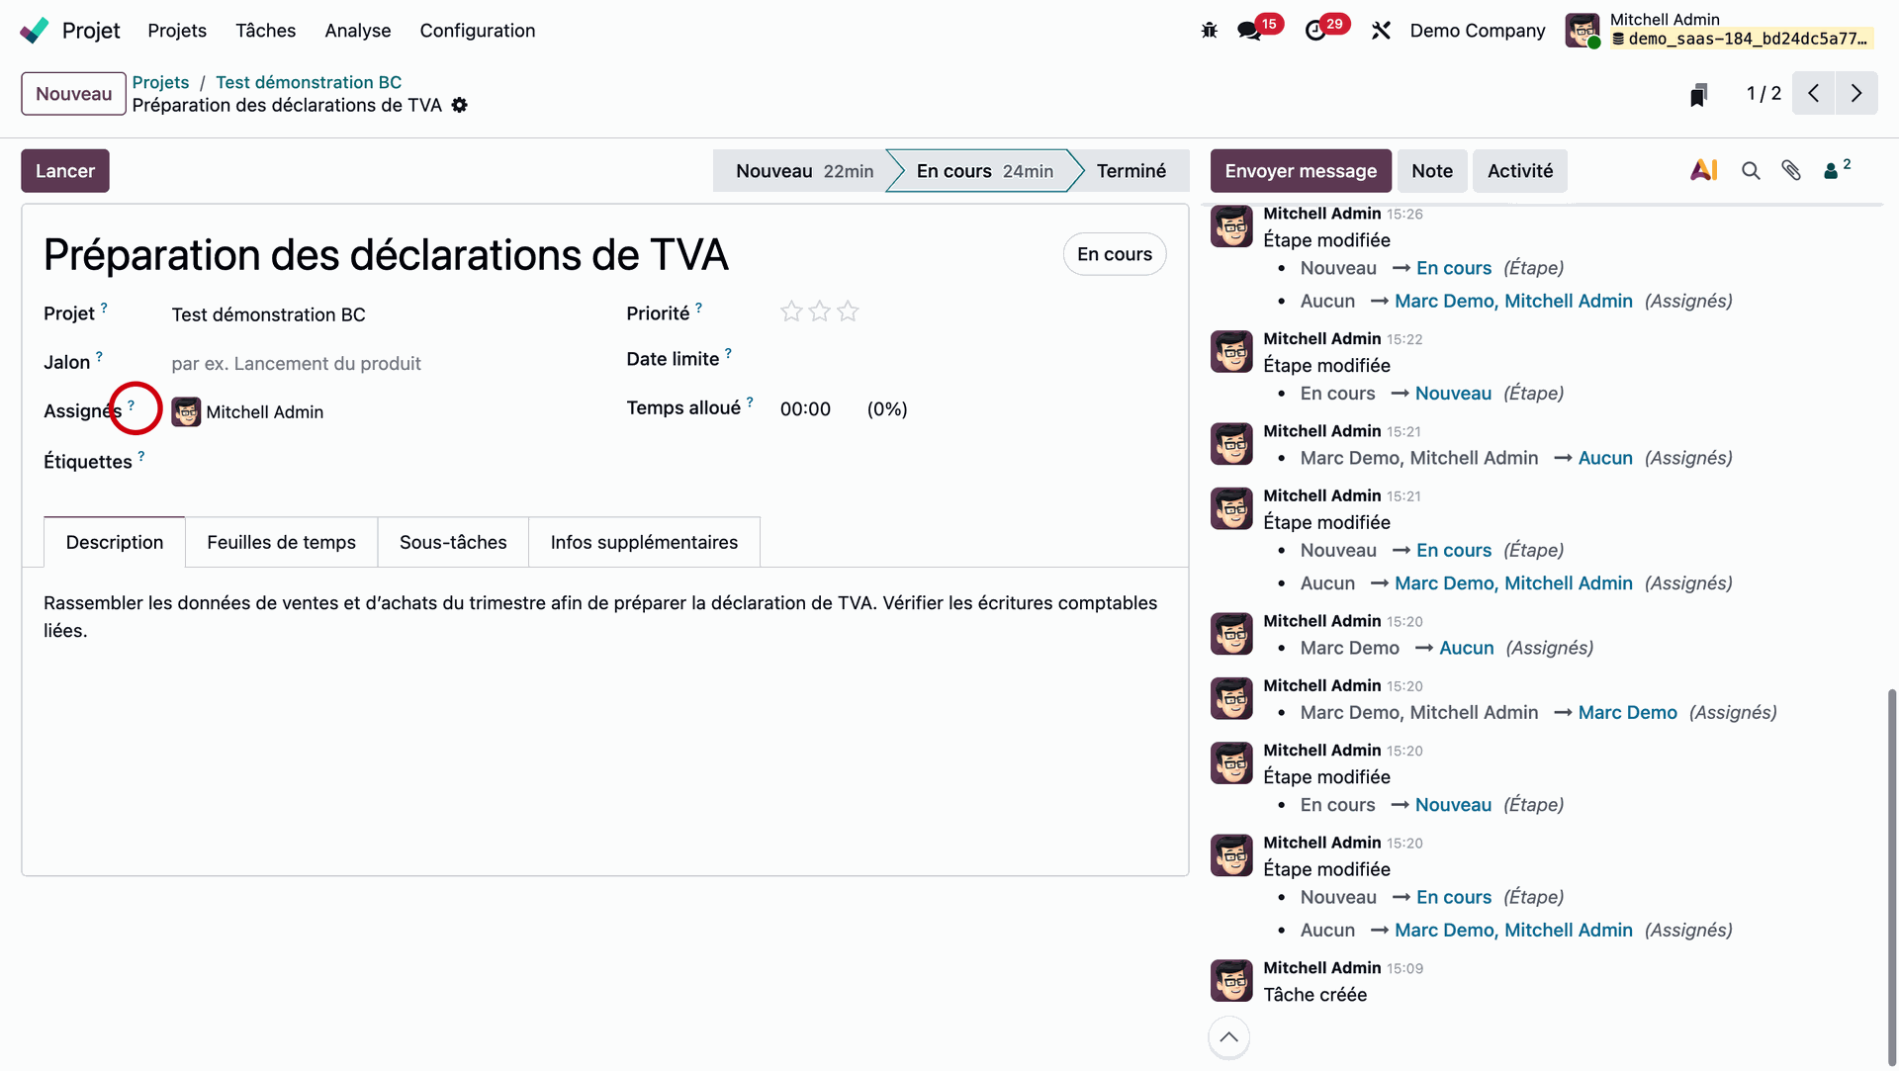This screenshot has height=1071, width=1899.
Task: Open the Feuilles de temps tab
Action: point(281,542)
